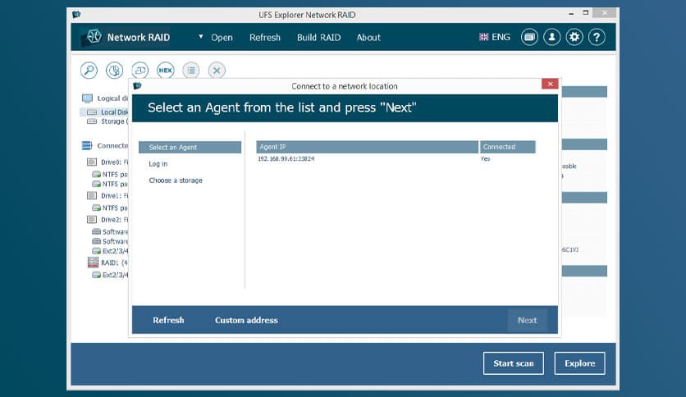Click the Network RAID logo icon
Viewport: 686px width, 397px height.
94,37
